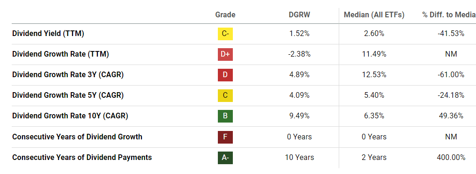Click the % Diff. to Median header
This screenshot has height=174, width=476.
click(x=449, y=15)
